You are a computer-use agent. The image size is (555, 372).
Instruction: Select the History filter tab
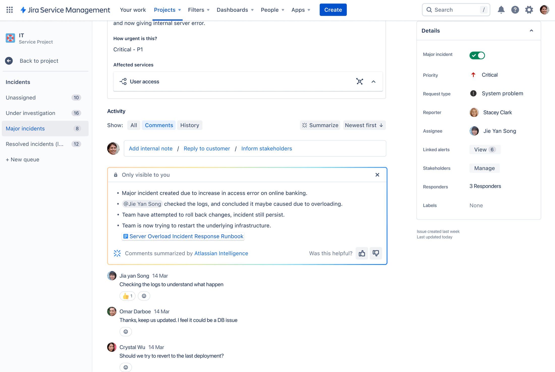pyautogui.click(x=189, y=125)
